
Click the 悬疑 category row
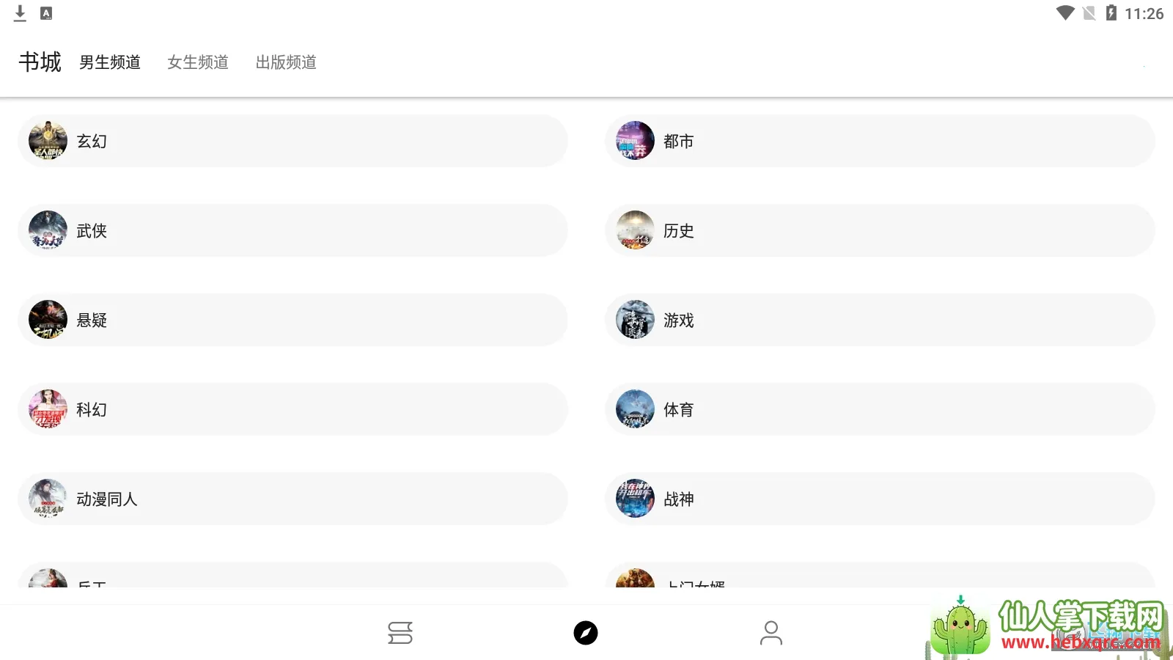[x=293, y=319]
